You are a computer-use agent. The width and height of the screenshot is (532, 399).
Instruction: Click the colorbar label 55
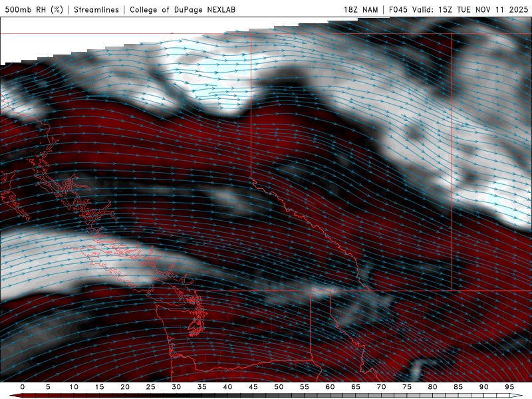(x=305, y=387)
